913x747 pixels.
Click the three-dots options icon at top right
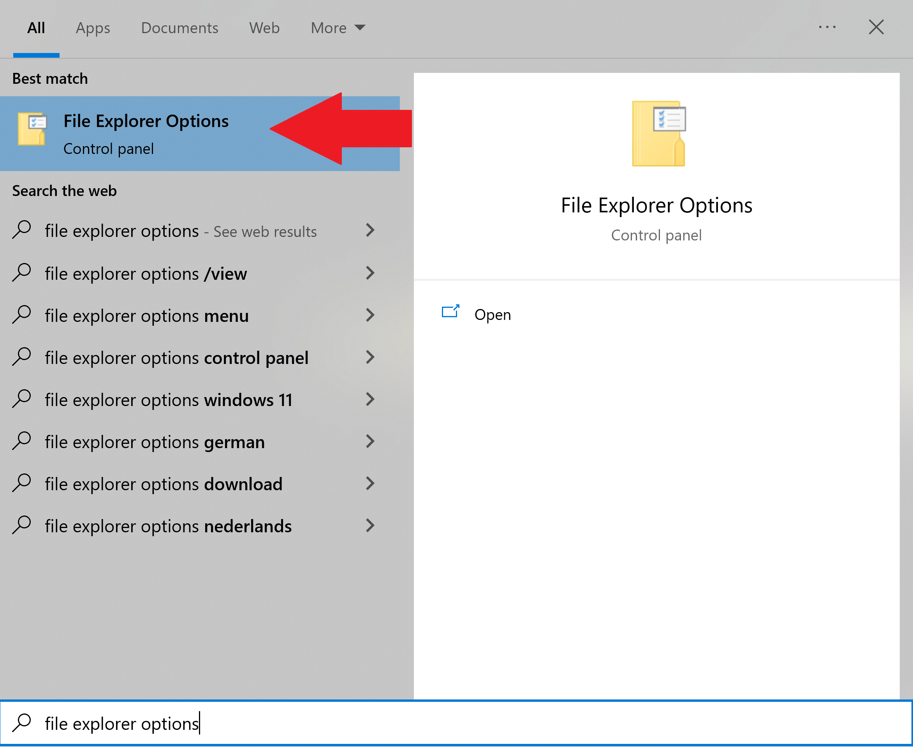coord(827,28)
